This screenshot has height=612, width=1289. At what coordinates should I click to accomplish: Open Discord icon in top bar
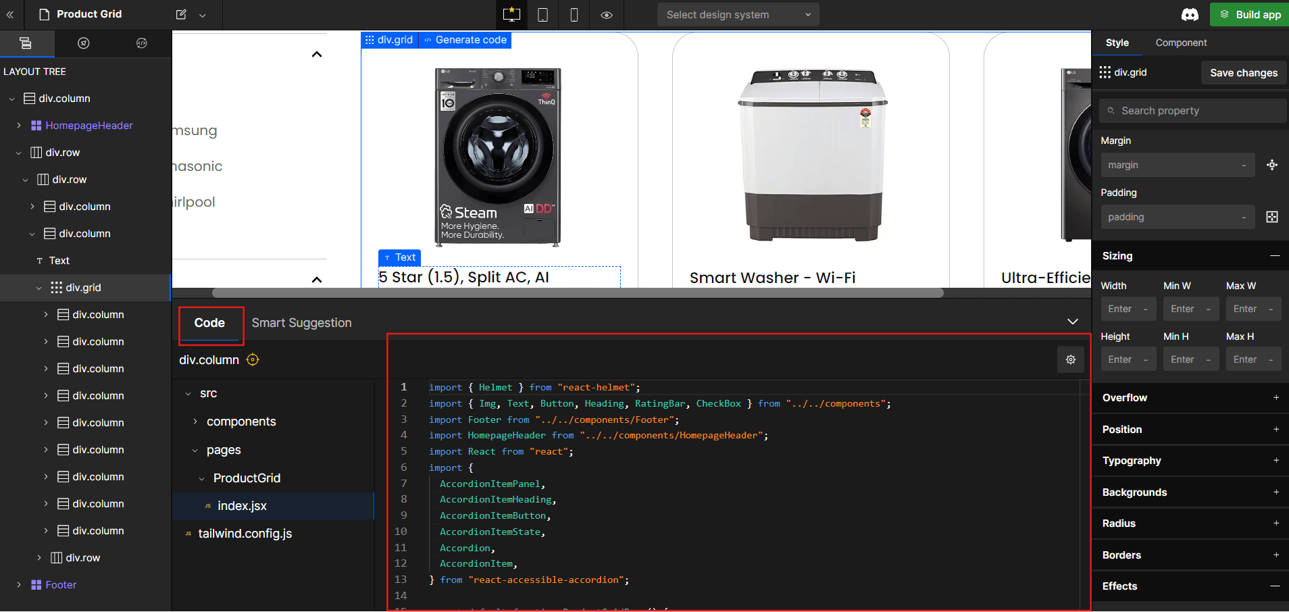(1190, 14)
